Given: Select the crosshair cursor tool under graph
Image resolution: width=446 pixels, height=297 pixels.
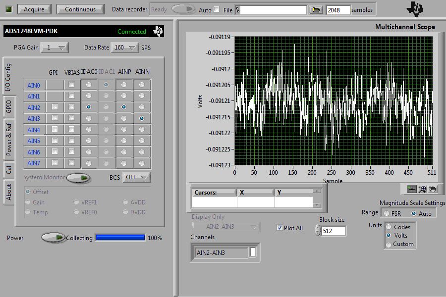Looking at the screenshot, I should 411,189.
